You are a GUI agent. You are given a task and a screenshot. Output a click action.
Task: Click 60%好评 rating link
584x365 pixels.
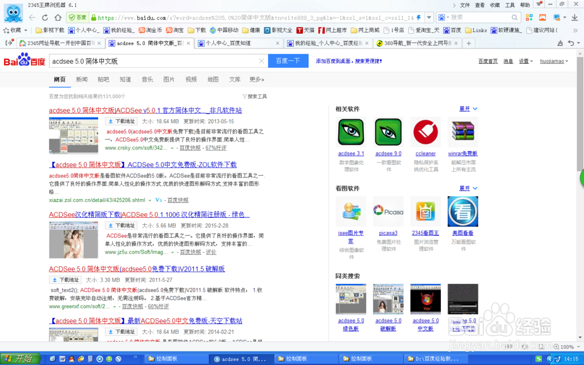[158, 307]
